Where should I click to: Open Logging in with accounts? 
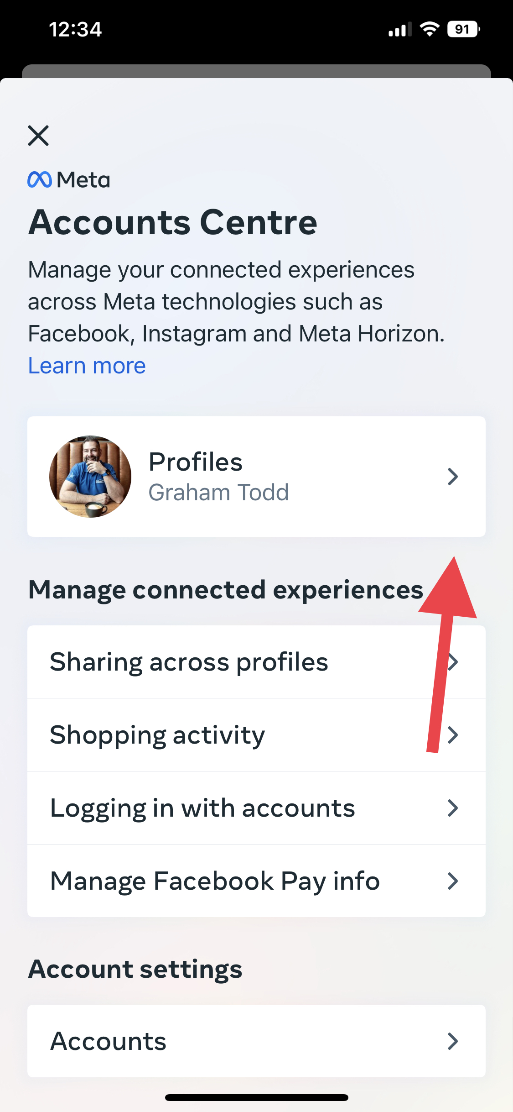tap(202, 808)
